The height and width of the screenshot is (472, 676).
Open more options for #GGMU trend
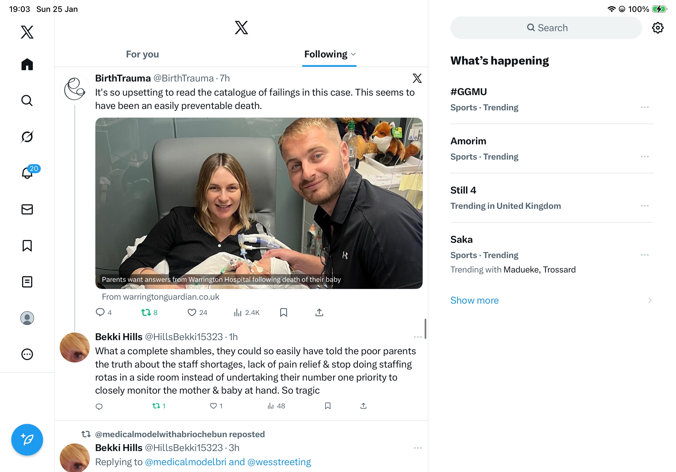645,108
